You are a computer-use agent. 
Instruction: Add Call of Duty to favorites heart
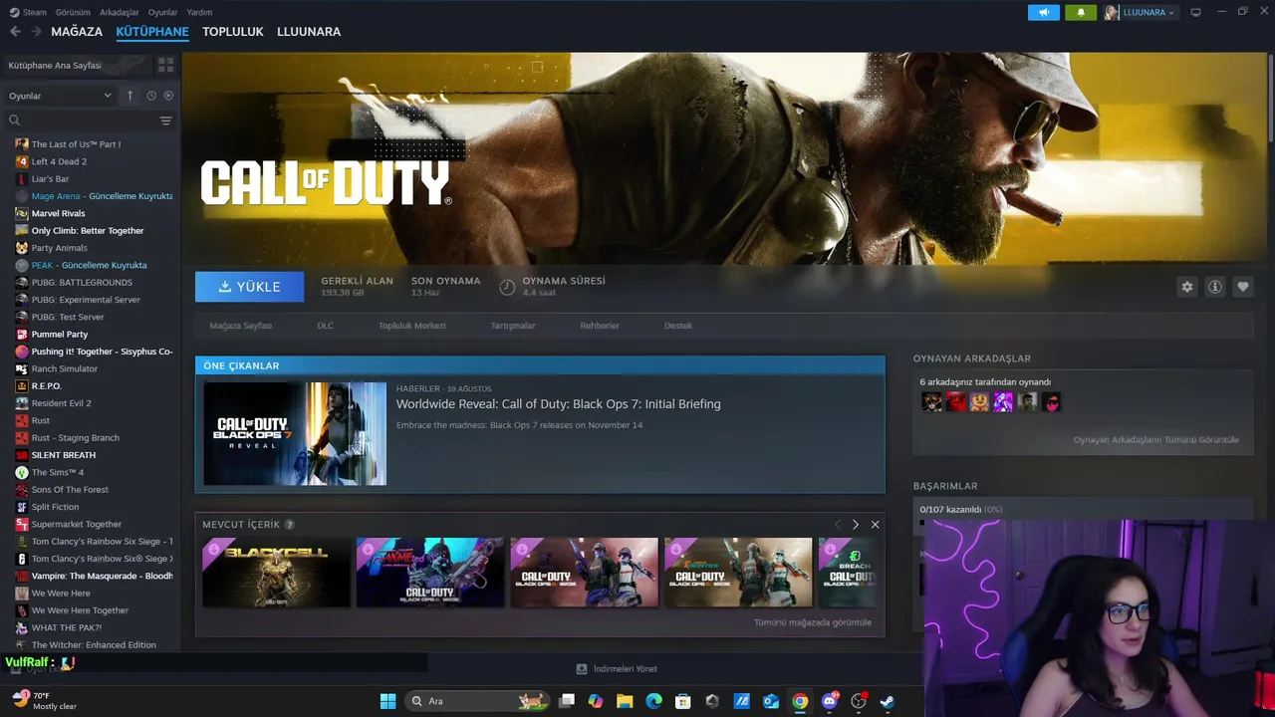1242,287
